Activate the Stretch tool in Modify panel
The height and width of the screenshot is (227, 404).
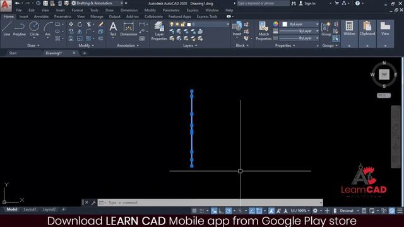(71, 38)
